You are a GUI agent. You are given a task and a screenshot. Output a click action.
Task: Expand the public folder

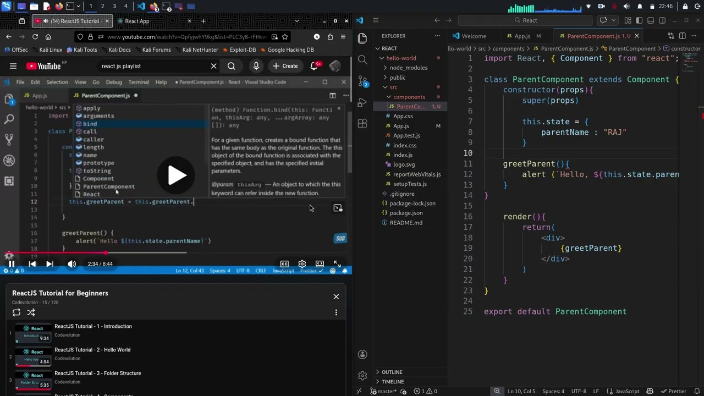(x=398, y=78)
